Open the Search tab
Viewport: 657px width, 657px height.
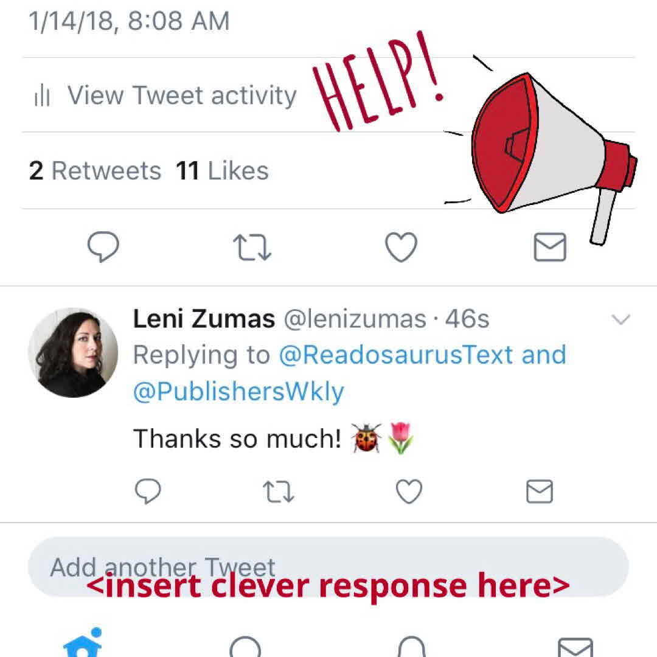(x=245, y=647)
